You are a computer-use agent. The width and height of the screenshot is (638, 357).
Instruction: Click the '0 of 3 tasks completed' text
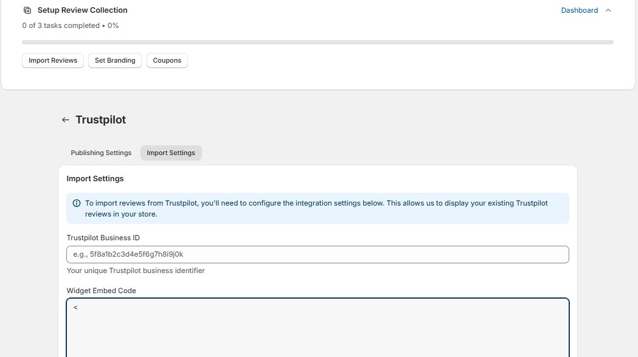(61, 25)
